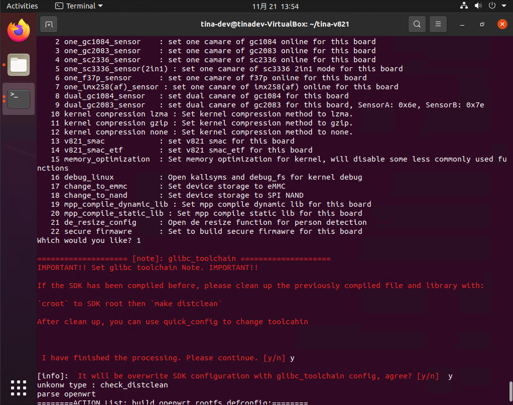Open Firefox from the dock
Screen dimensions: 513x405
19,31
